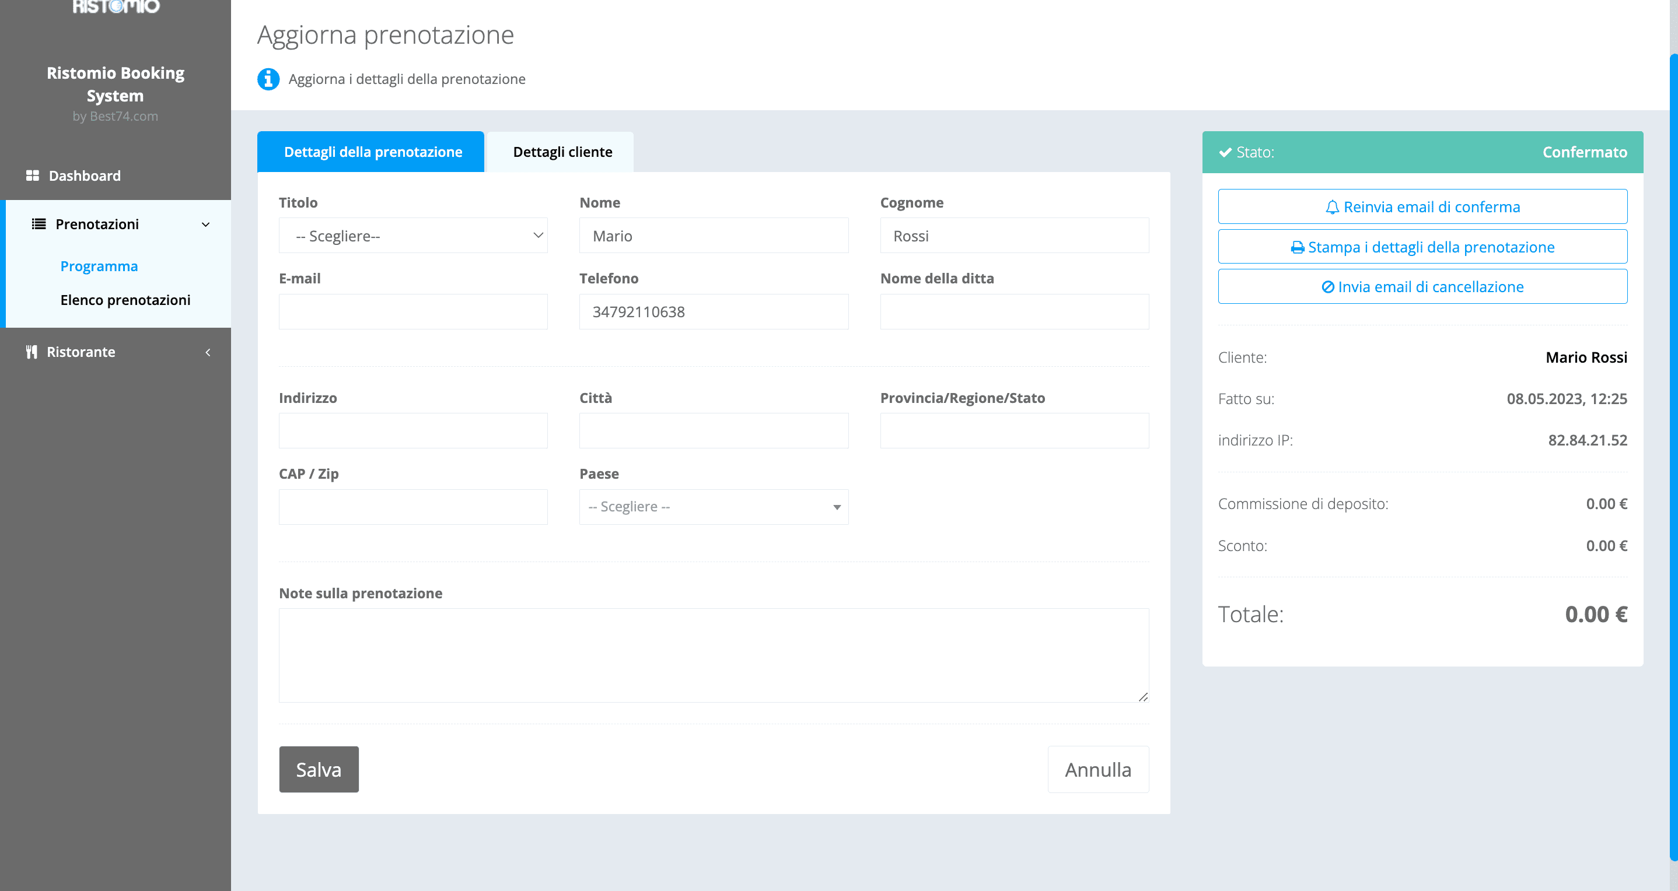Open the Titolo dropdown
The width and height of the screenshot is (1678, 891).
pos(412,236)
